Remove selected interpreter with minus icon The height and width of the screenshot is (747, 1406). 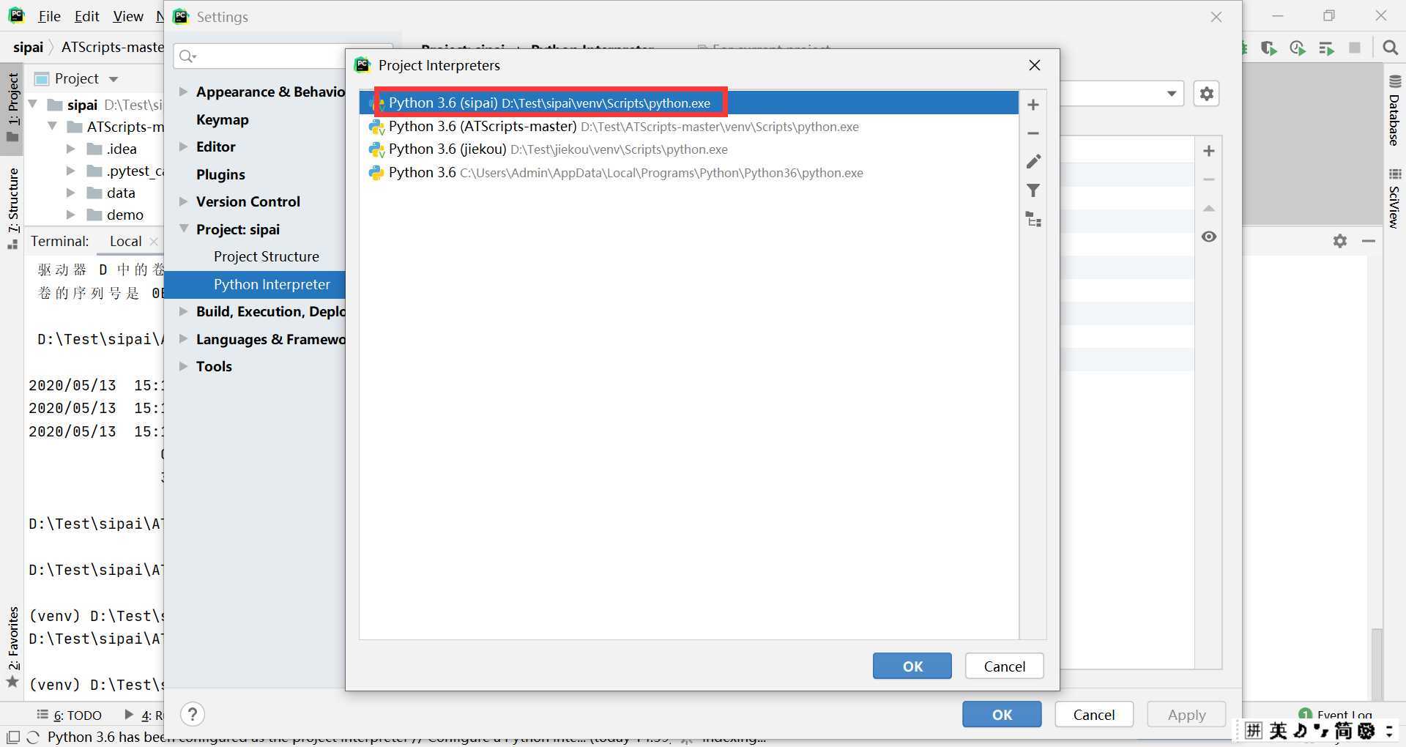click(x=1033, y=133)
